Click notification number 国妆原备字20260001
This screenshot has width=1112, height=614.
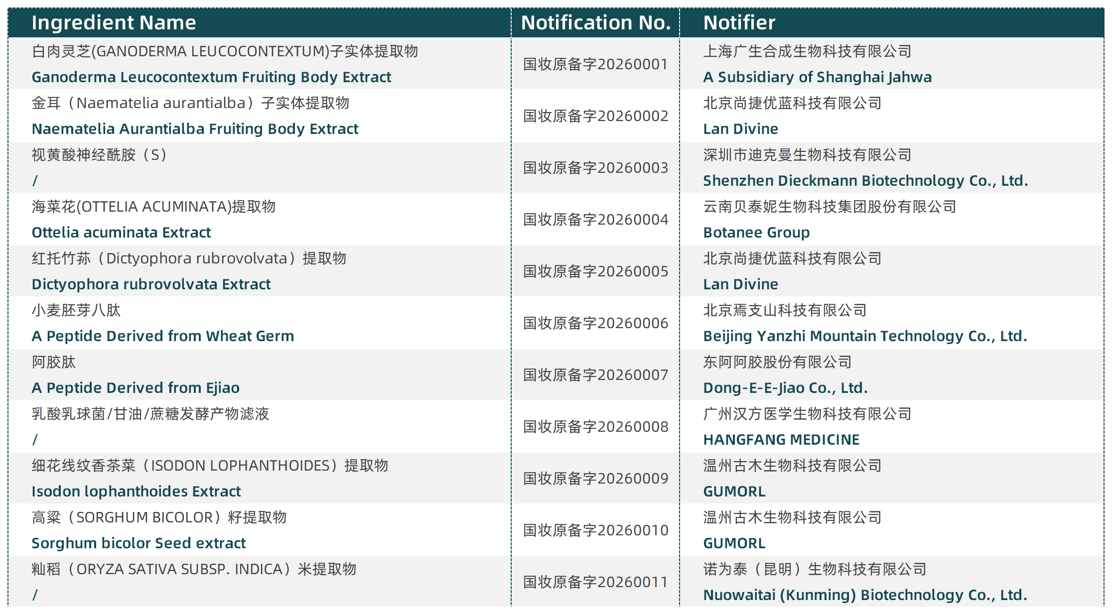(x=595, y=64)
